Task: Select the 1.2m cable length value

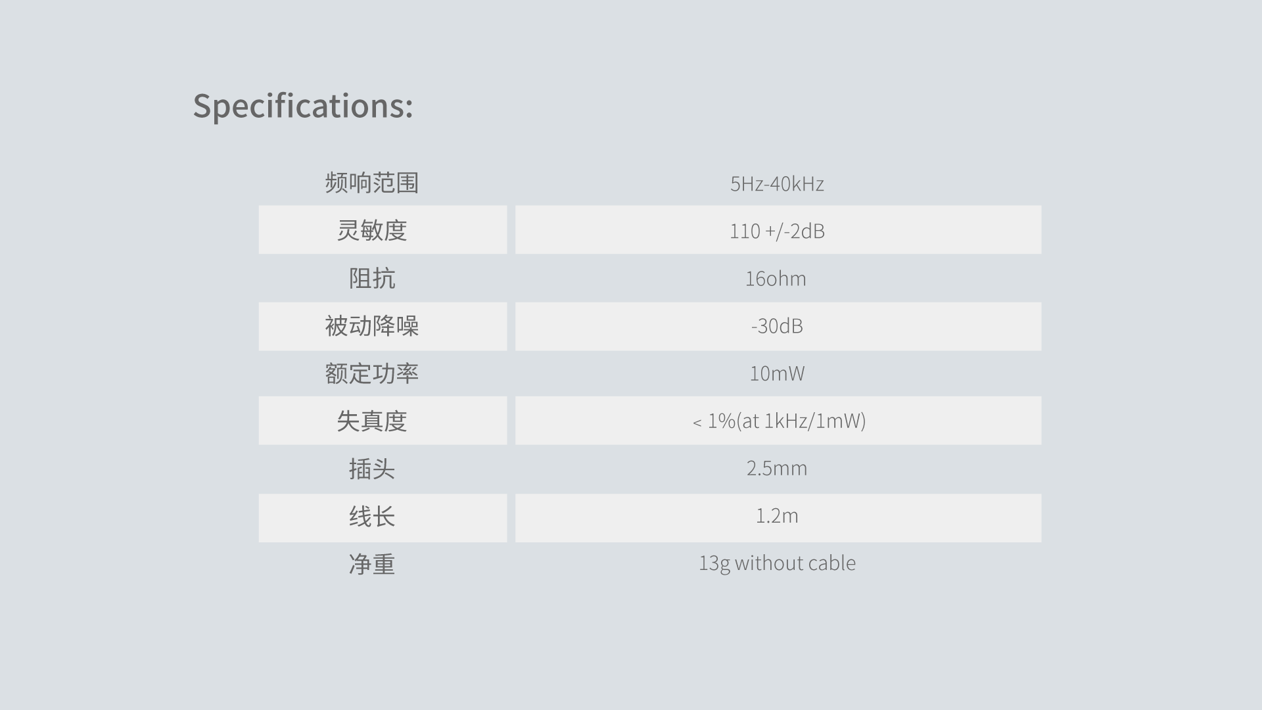Action: coord(777,516)
